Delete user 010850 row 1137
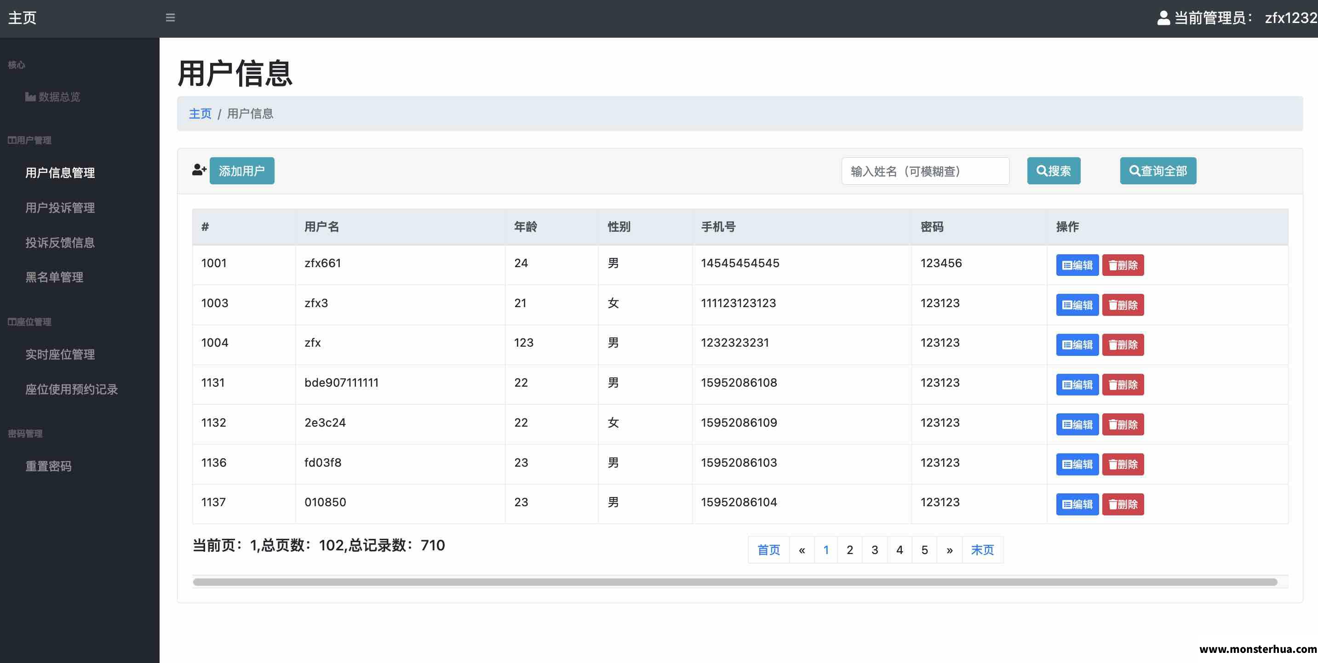Image resolution: width=1318 pixels, height=663 pixels. click(x=1123, y=504)
